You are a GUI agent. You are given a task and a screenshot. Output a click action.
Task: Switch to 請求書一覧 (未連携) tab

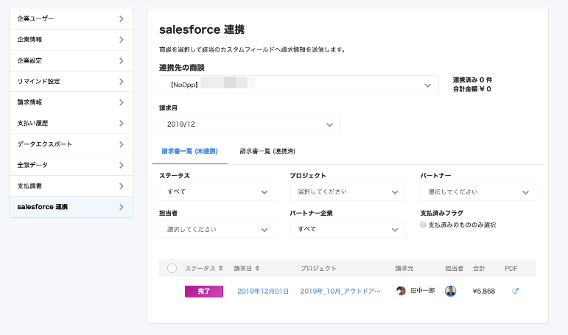point(190,152)
